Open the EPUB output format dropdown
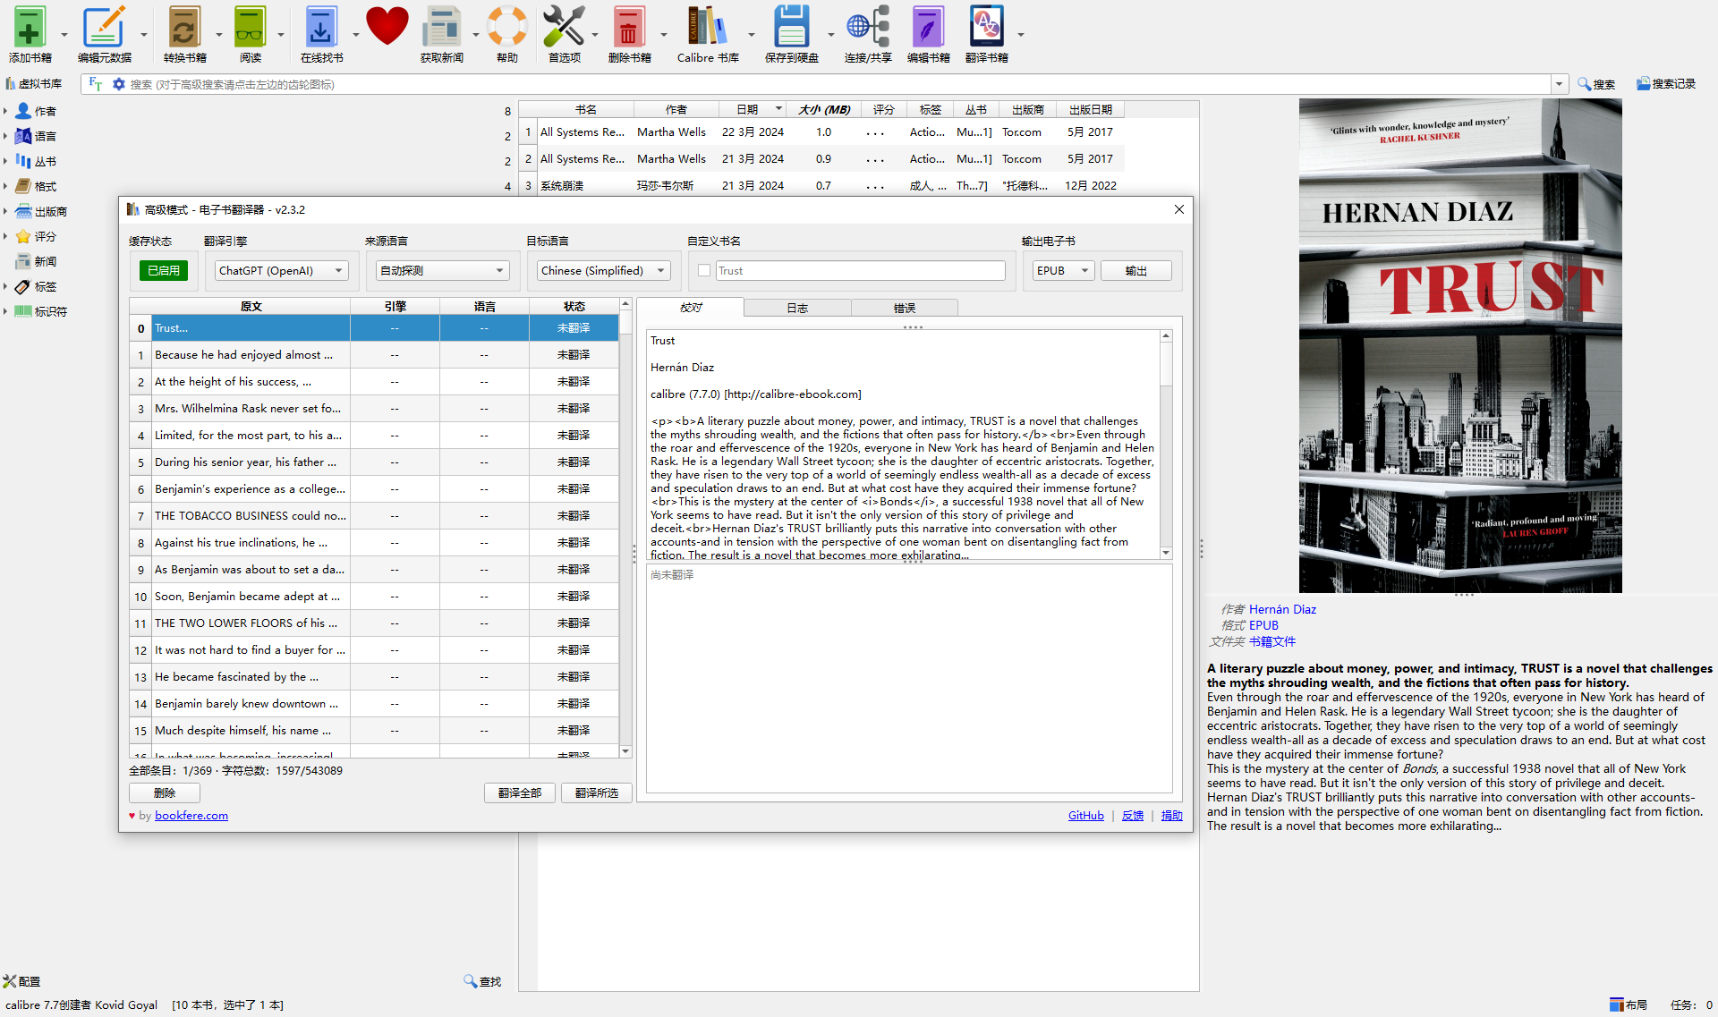Viewport: 1718px width, 1017px height. click(x=1063, y=270)
